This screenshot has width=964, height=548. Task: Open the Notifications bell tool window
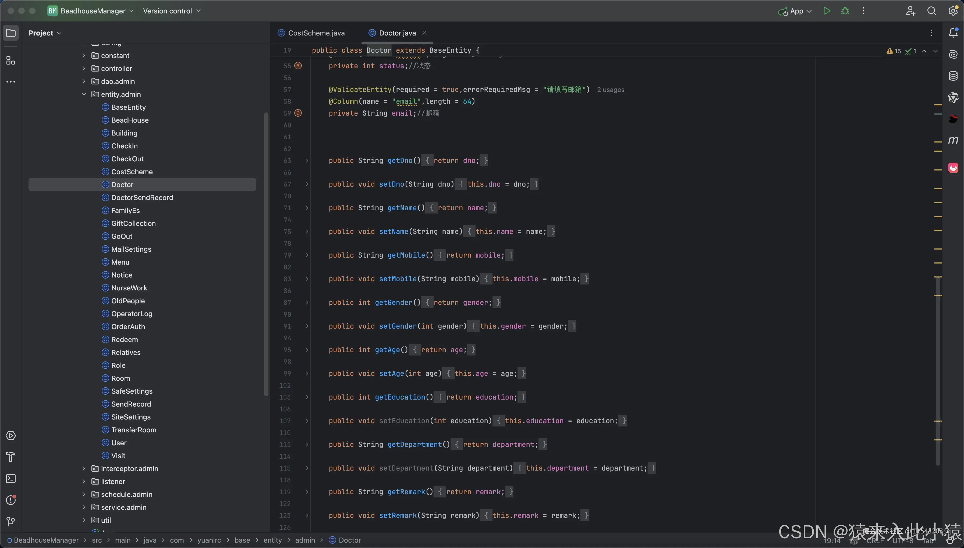(953, 33)
